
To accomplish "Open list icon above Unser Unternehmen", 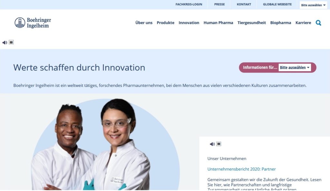I will [x=219, y=144].
